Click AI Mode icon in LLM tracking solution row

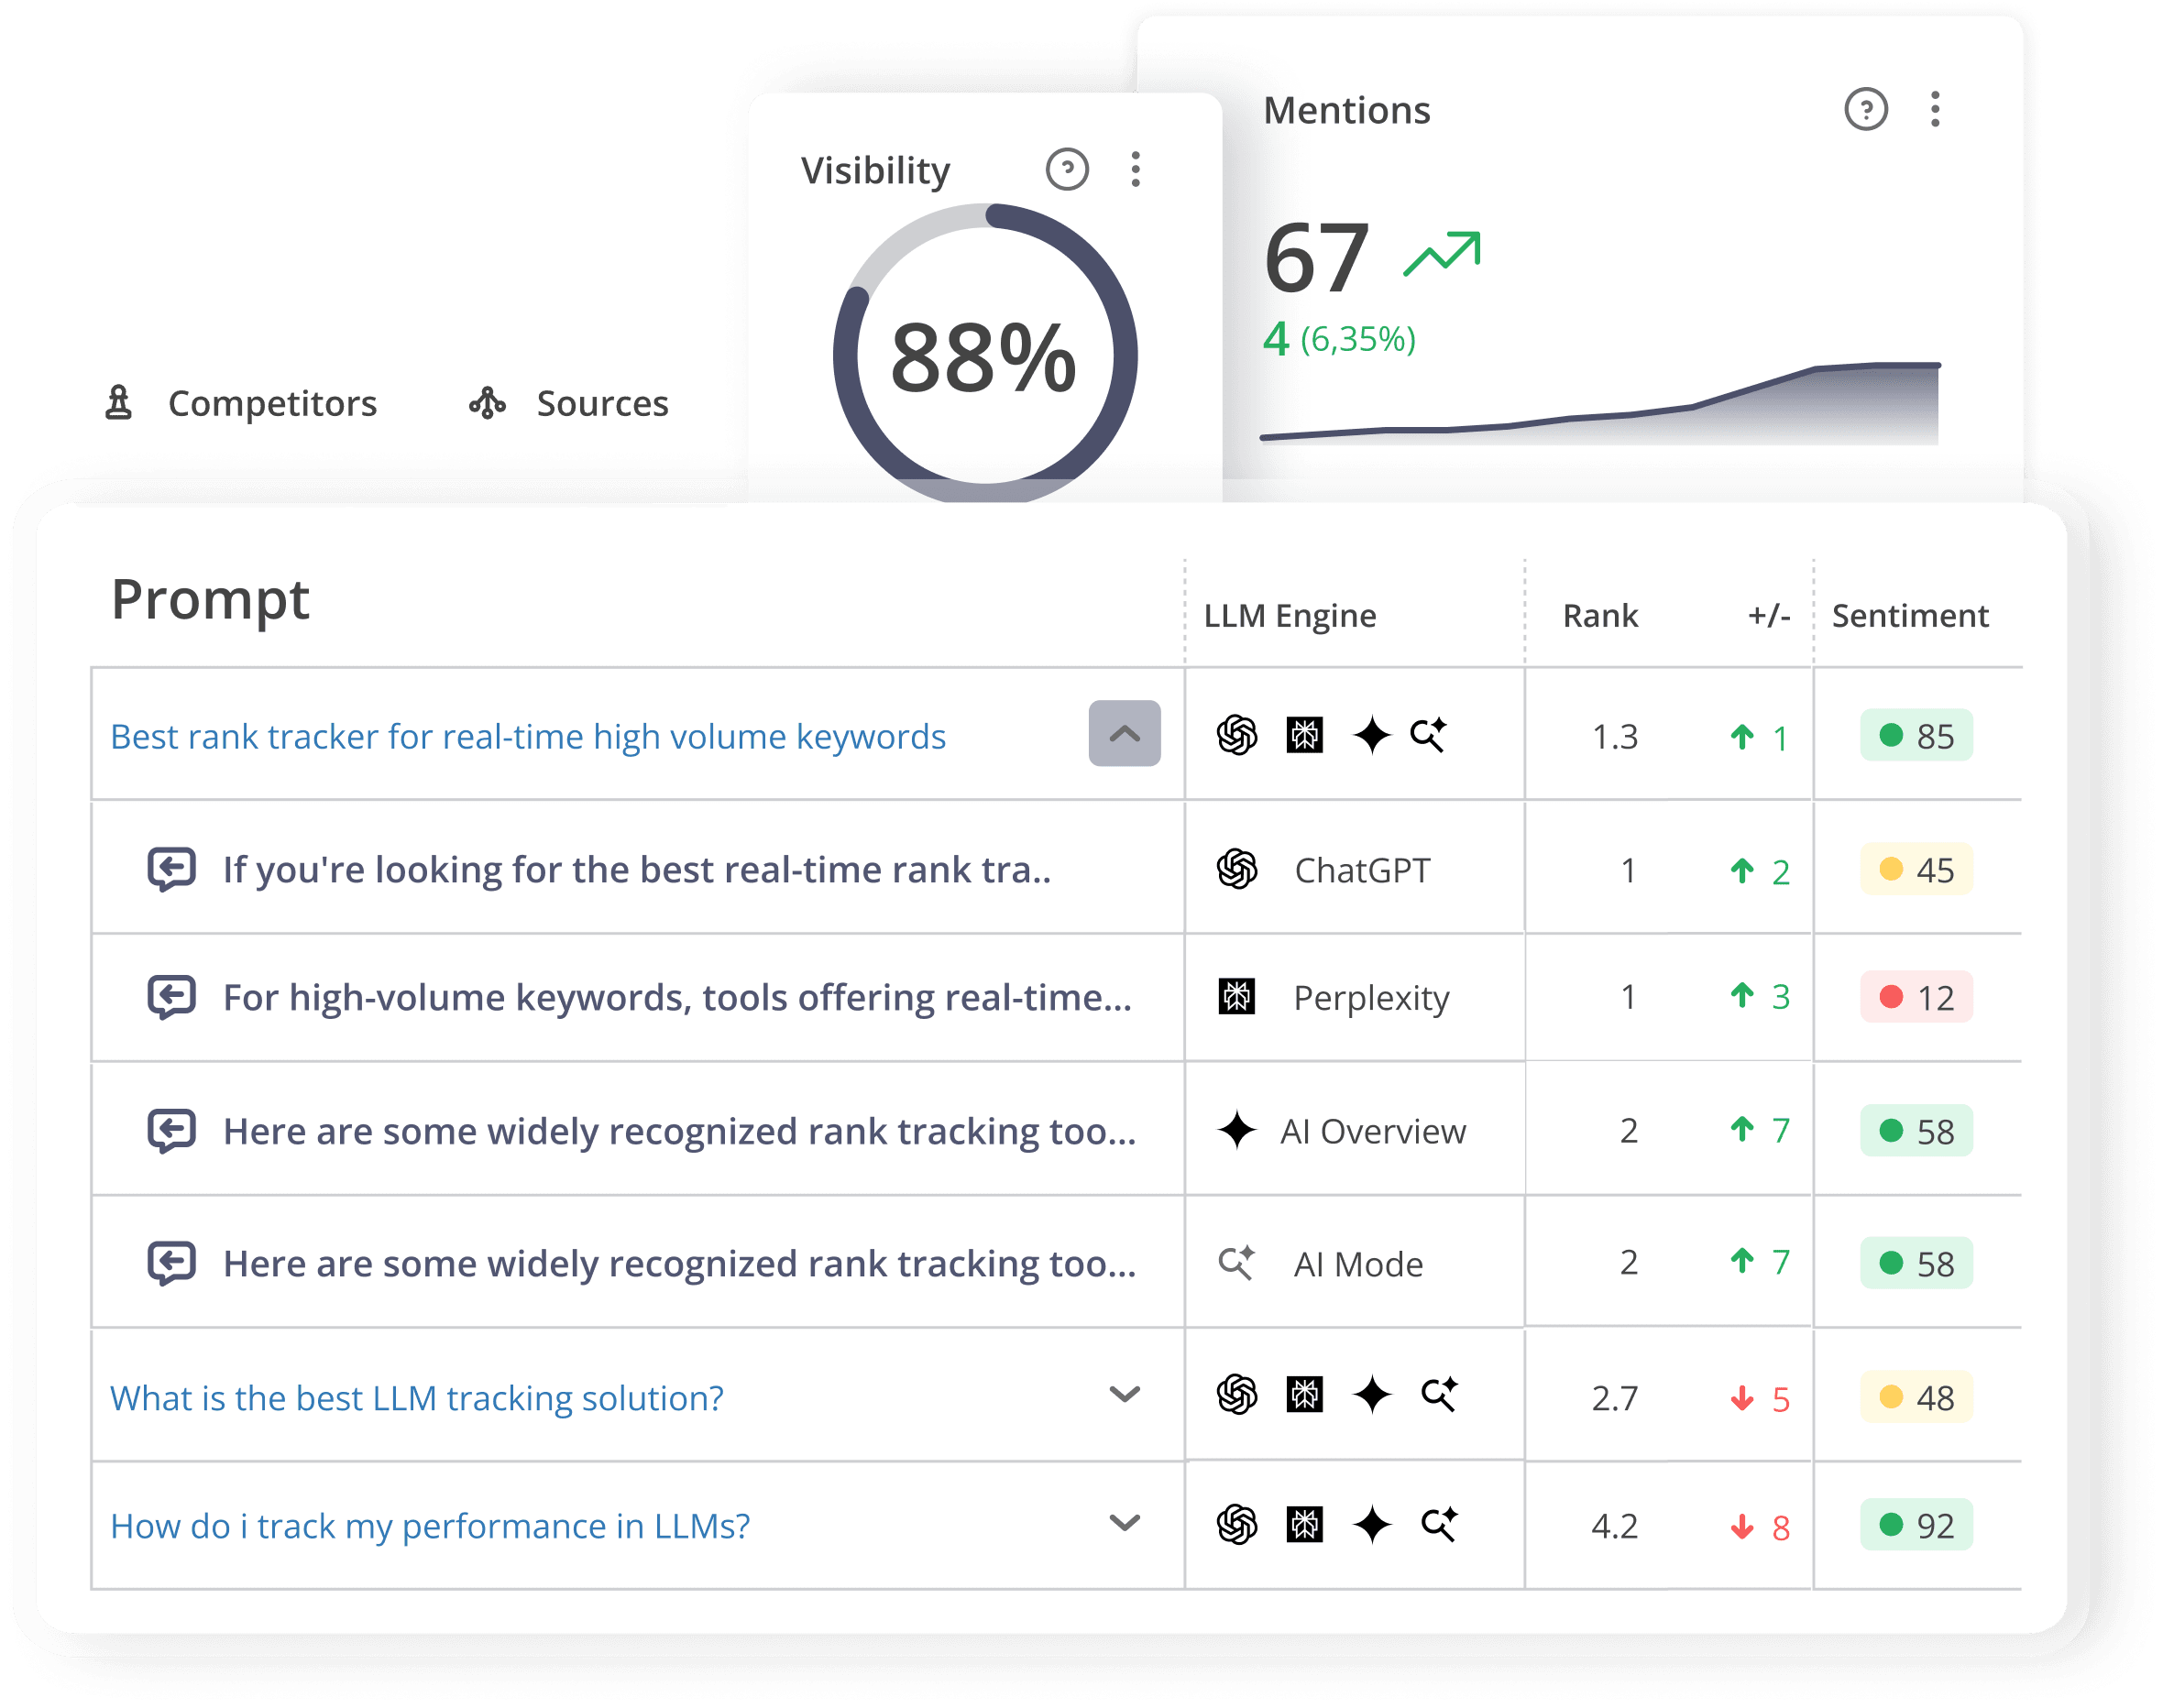point(1439,1393)
